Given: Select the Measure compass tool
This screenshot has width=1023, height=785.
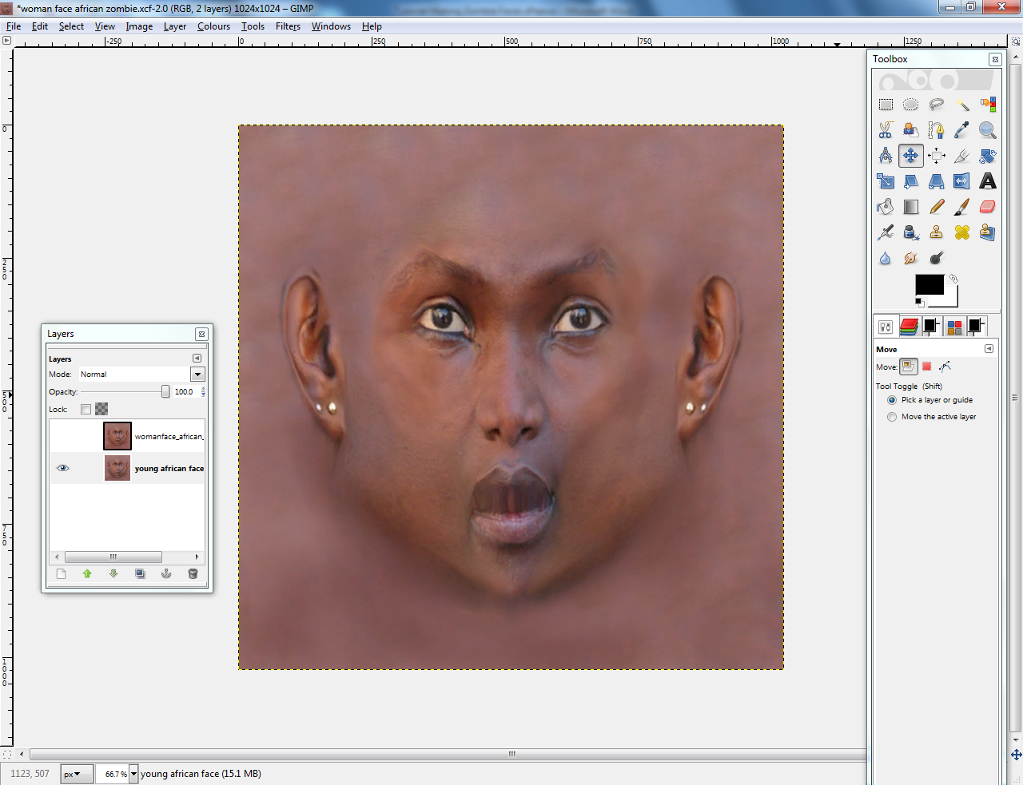Looking at the screenshot, I should click(x=886, y=156).
